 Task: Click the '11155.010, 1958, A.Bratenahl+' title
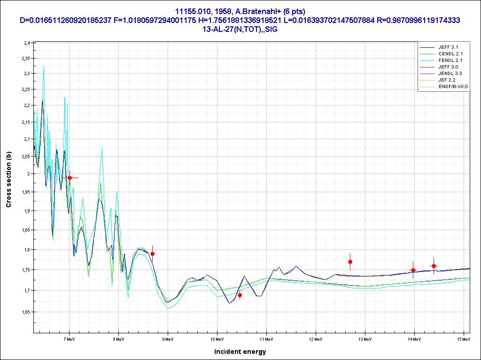[240, 11]
